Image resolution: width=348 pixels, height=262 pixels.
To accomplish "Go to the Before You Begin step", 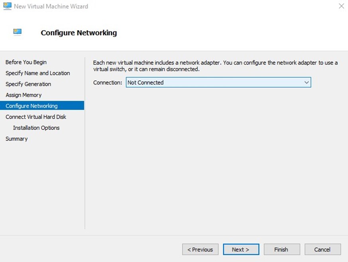I will [x=26, y=62].
